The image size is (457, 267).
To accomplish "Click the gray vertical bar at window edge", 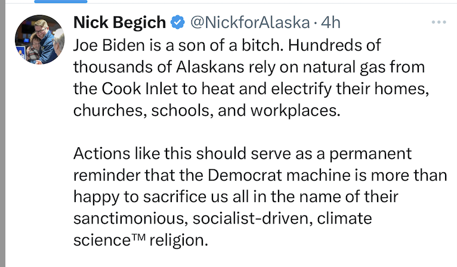I will (x=2, y=133).
